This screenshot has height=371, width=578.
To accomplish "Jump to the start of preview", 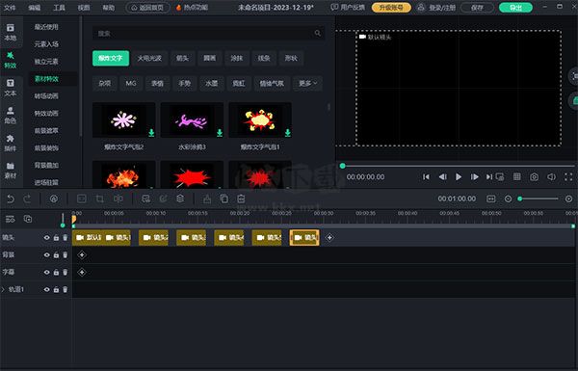I will click(426, 177).
